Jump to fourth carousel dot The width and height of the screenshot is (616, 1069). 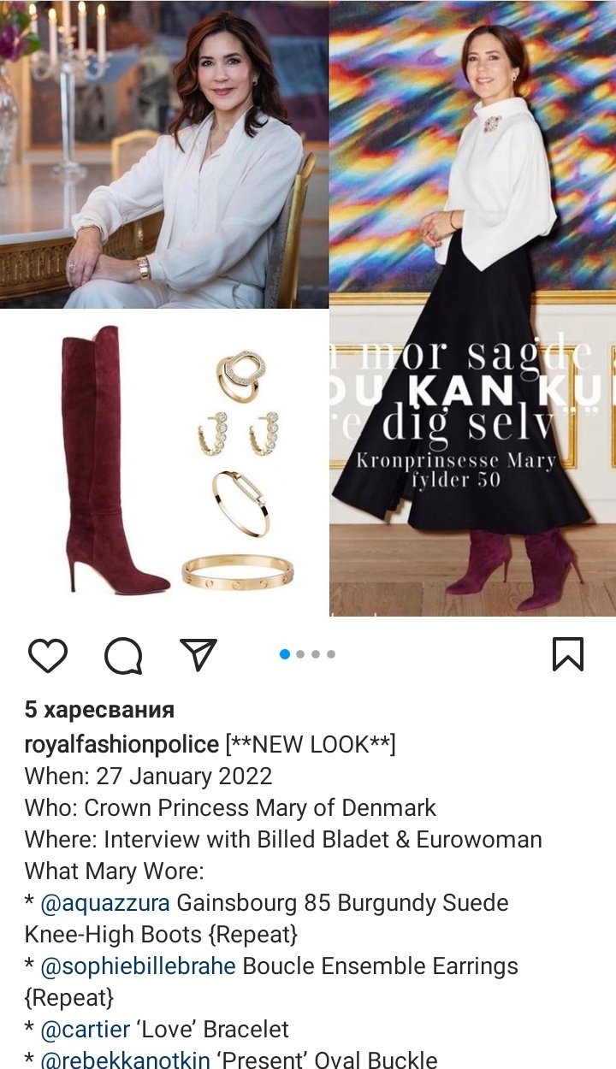click(331, 654)
